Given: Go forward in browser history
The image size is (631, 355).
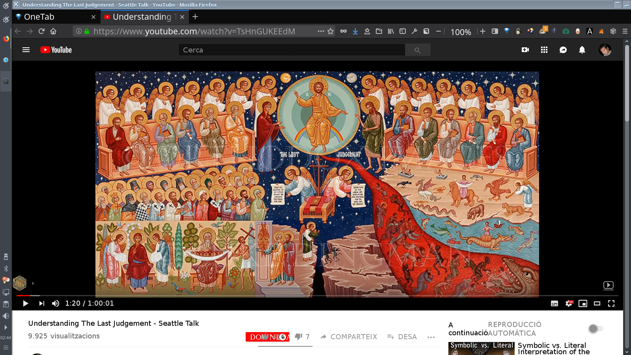Looking at the screenshot, I should [30, 31].
